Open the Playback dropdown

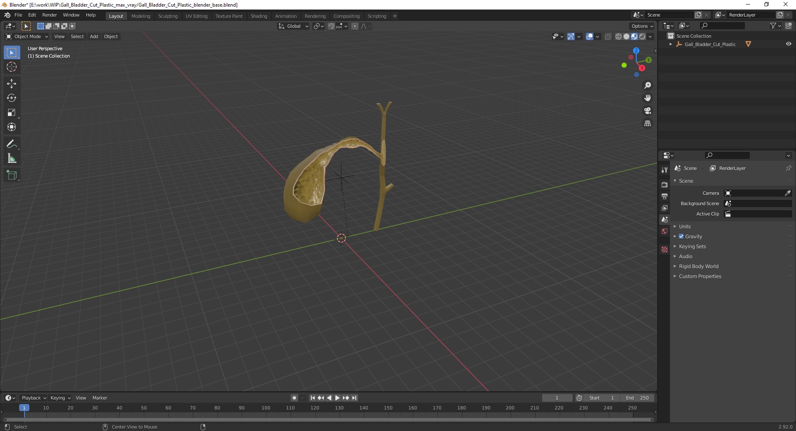click(x=34, y=398)
